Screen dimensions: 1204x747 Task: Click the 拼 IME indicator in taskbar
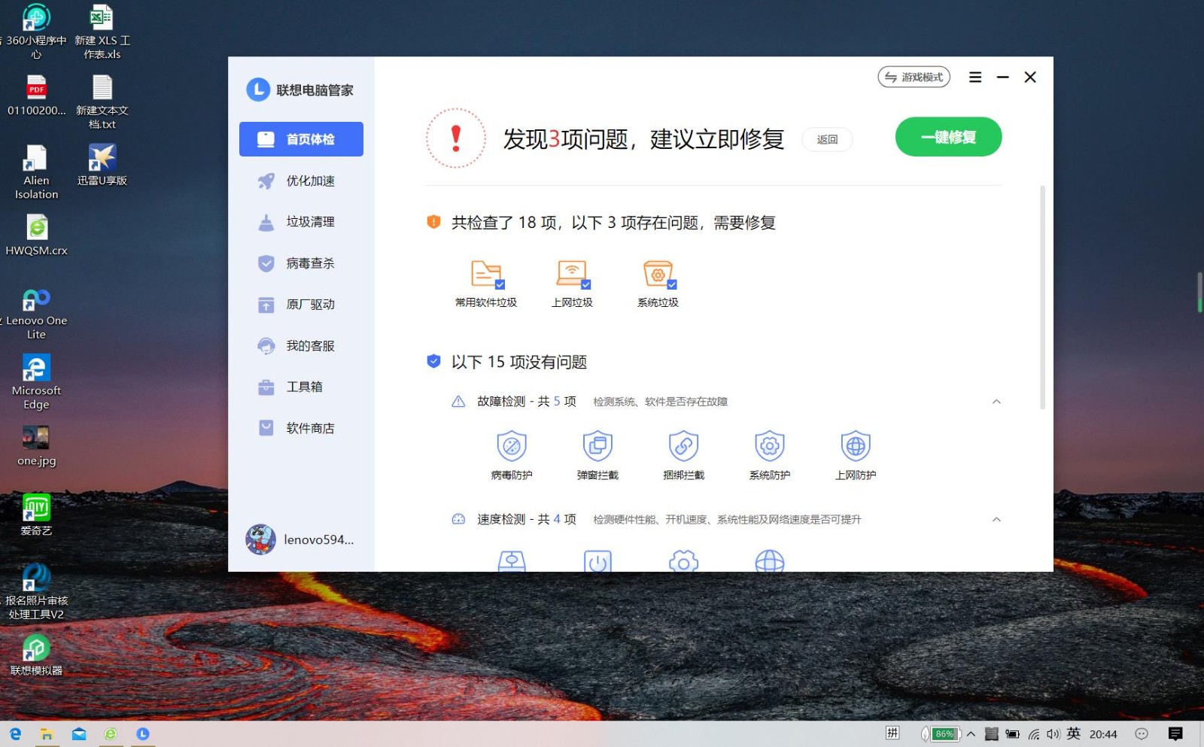coord(892,733)
